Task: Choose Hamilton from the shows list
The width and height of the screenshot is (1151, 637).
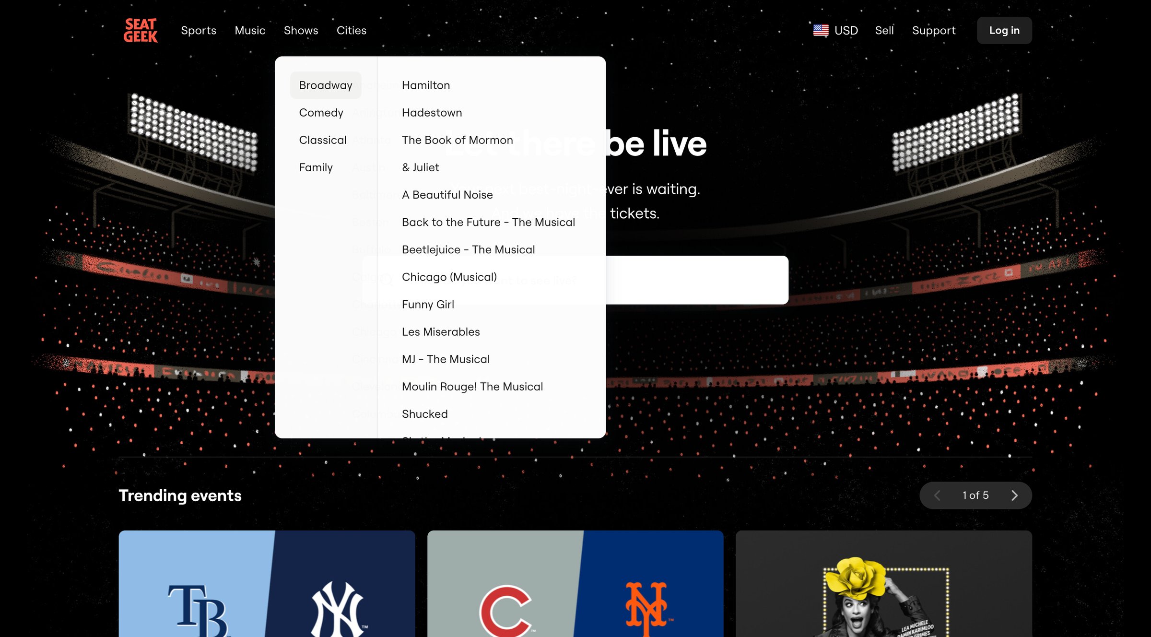Action: (x=426, y=85)
